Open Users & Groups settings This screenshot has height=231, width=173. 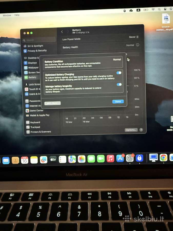pyautogui.click(x=33, y=94)
